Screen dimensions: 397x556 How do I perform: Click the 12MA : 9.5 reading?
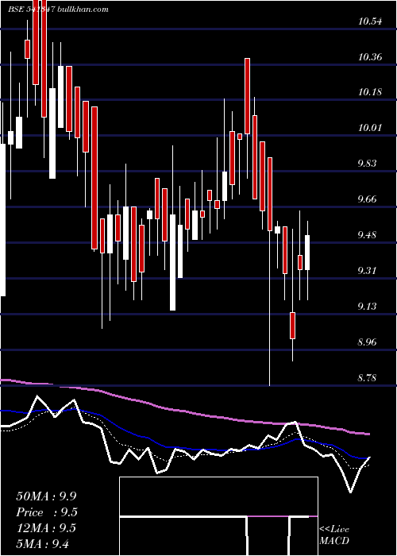tap(46, 528)
